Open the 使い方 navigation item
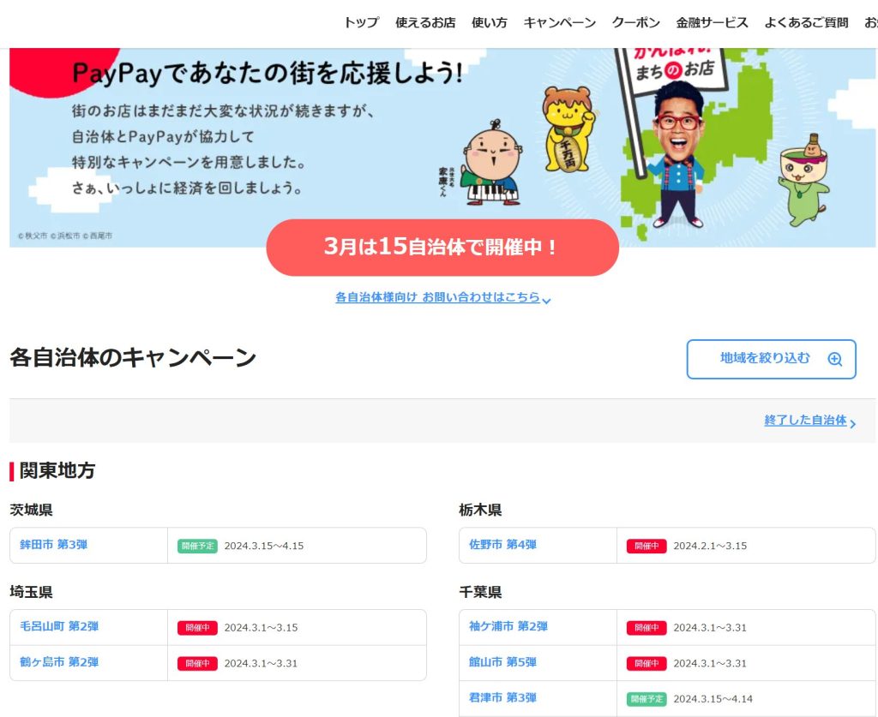The height and width of the screenshot is (717, 878). [489, 22]
